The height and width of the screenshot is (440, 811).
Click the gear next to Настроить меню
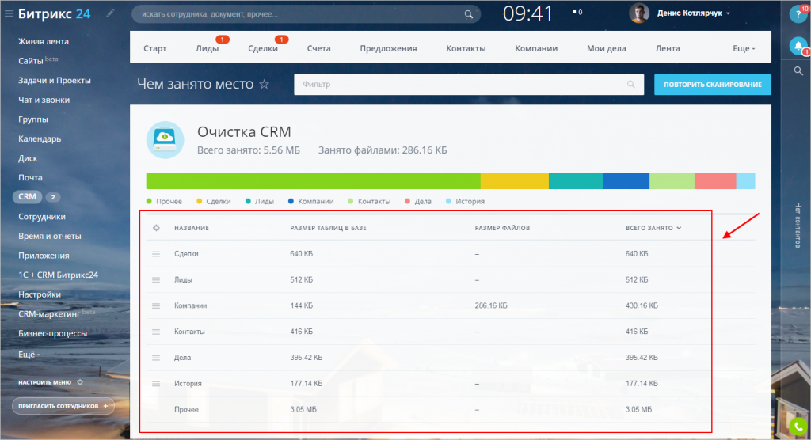point(80,382)
